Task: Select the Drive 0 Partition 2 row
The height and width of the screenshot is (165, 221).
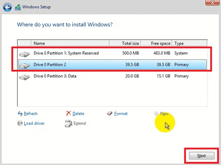Action: click(x=113, y=64)
